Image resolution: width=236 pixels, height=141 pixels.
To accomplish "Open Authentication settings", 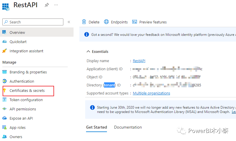I will [x=22, y=81].
